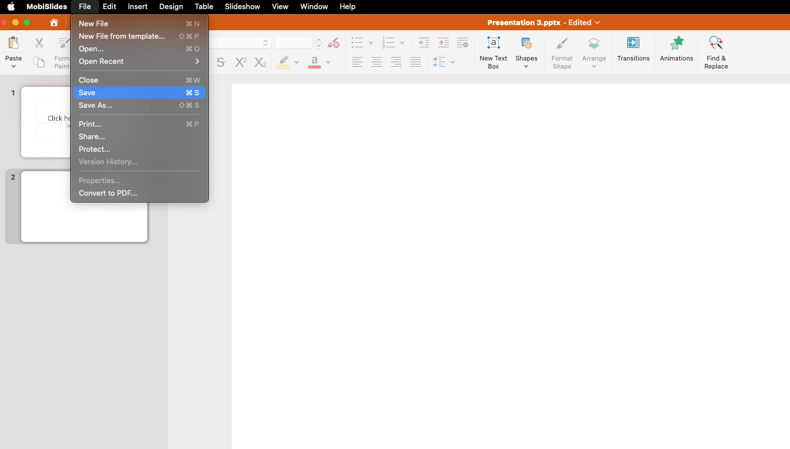Decrease the paragraph indent
The image size is (790, 449).
pos(424,43)
